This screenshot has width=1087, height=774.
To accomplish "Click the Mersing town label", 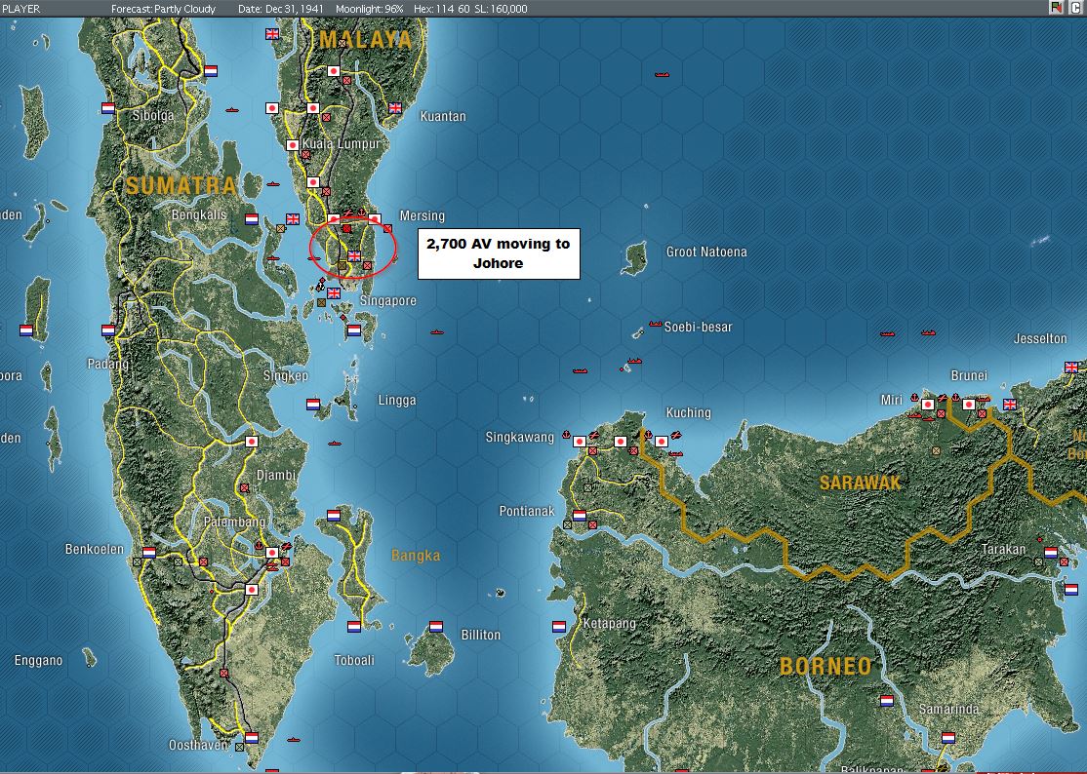I will coord(423,216).
